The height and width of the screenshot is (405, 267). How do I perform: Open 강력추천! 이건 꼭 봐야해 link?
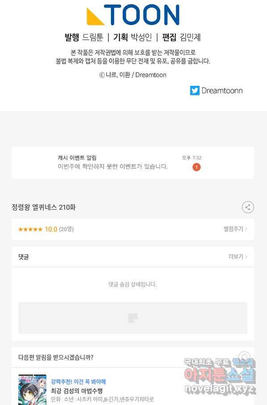coord(78,381)
